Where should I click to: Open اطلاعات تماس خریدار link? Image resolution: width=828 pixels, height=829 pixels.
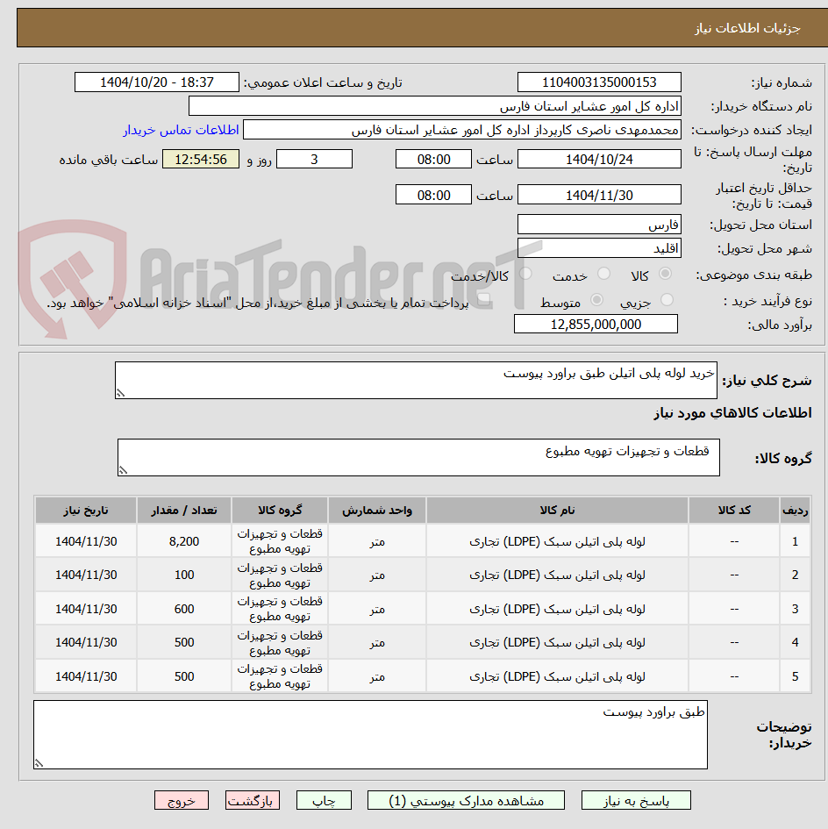coord(182,130)
